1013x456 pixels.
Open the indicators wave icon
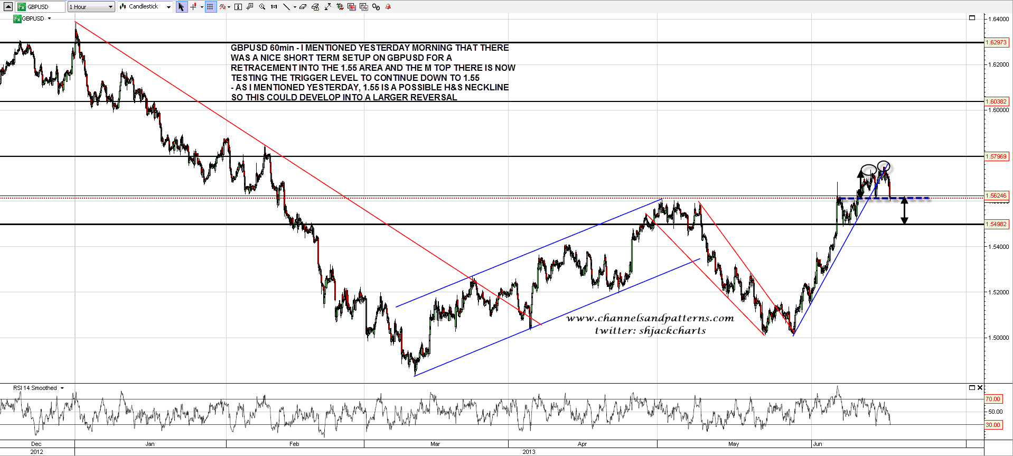click(223, 7)
